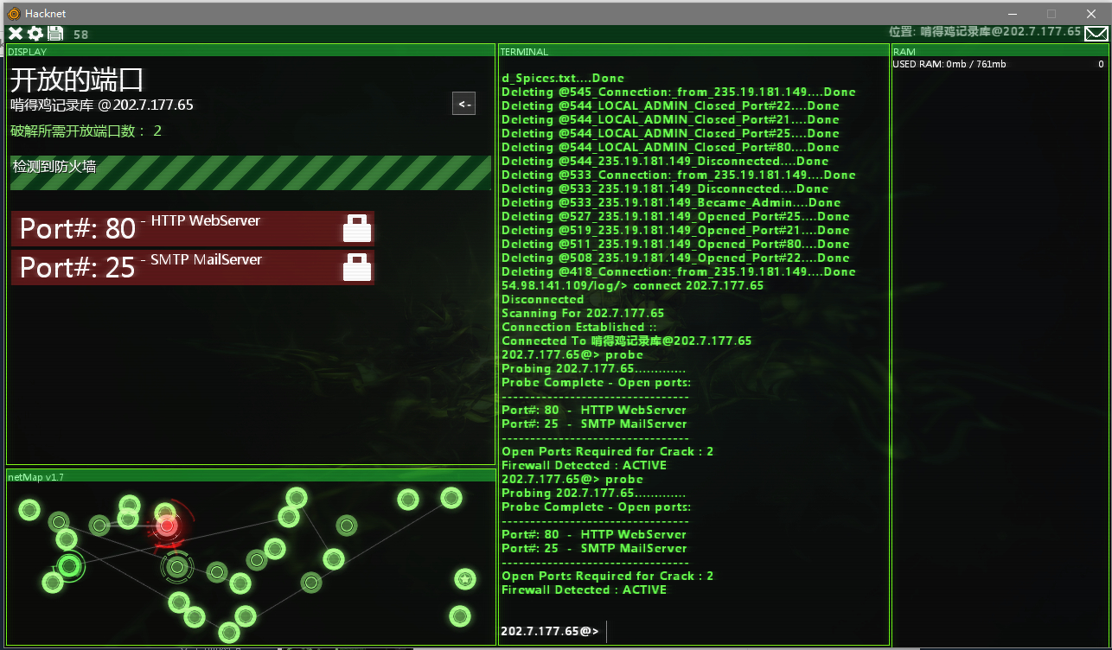The width and height of the screenshot is (1112, 650).
Task: Save the session with the floppy disk icon
Action: tap(55, 34)
